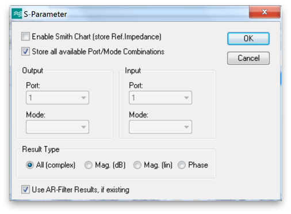Screen dimensions: 291x214
Task: Pick the Phase result type option
Action: [x=182, y=165]
